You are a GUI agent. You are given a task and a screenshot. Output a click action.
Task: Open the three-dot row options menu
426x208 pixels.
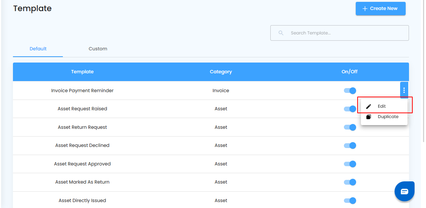[x=404, y=90]
